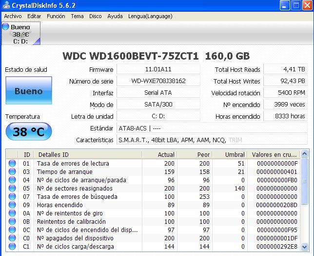
Task: Click the raw value 000000000FB0
Action: tap(277, 180)
